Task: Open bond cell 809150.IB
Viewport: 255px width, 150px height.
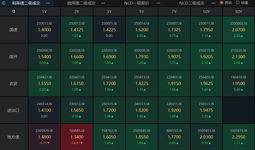Action: click(x=174, y=137)
